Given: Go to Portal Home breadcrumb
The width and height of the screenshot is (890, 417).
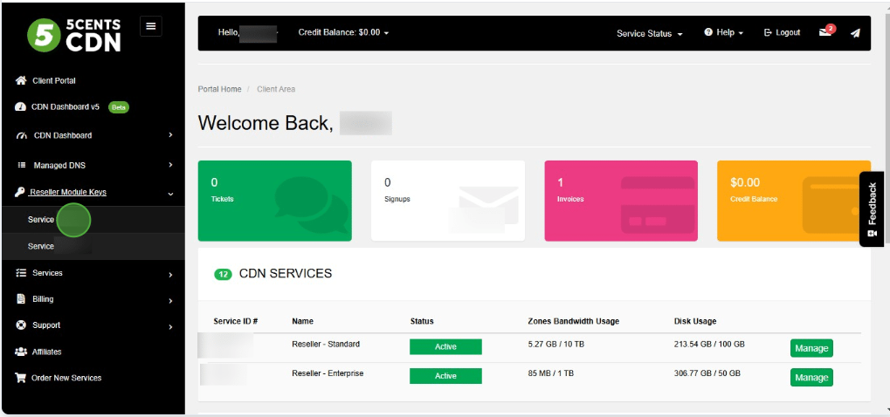Looking at the screenshot, I should coord(219,89).
